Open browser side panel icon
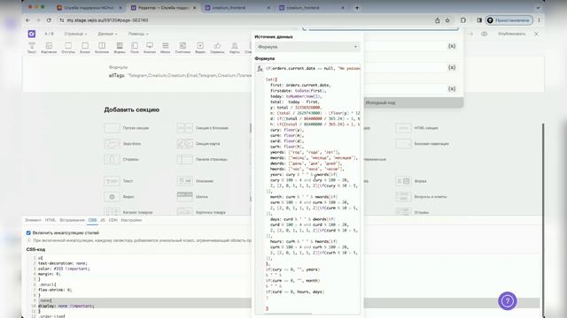Image resolution: width=567 pixels, height=318 pixels. click(479, 20)
